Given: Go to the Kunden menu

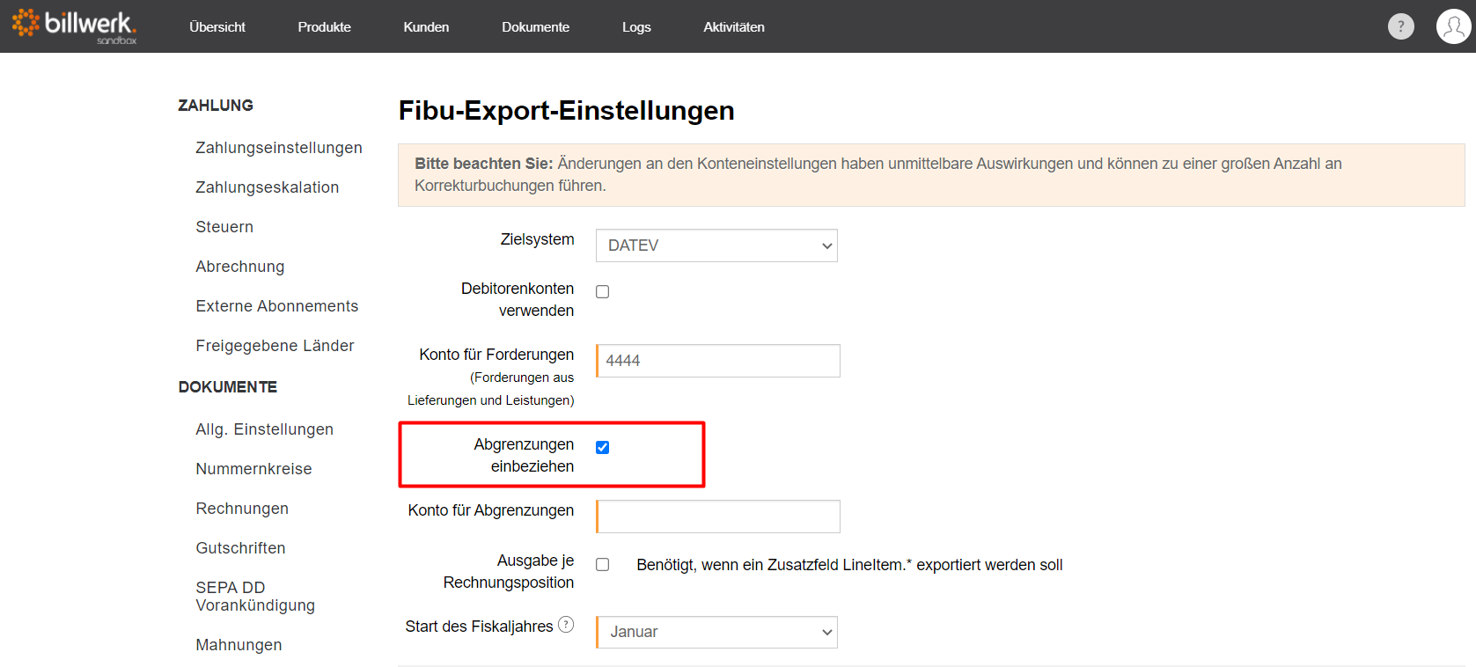Looking at the screenshot, I should point(426,27).
